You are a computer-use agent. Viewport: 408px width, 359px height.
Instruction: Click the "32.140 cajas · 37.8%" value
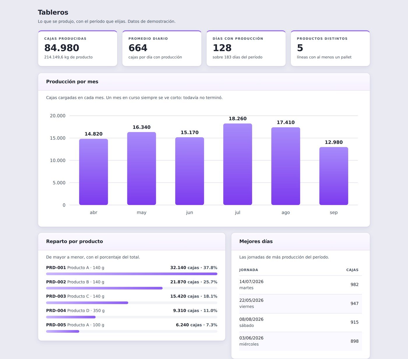point(194,268)
